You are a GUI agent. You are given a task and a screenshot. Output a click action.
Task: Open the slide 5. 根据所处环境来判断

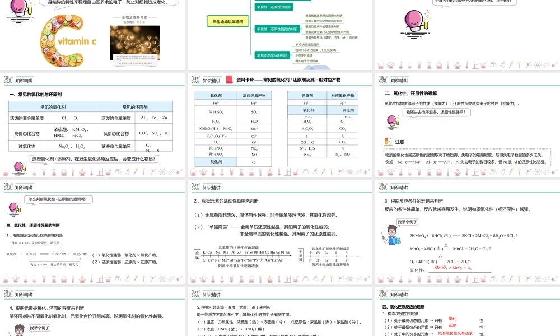(x=280, y=312)
